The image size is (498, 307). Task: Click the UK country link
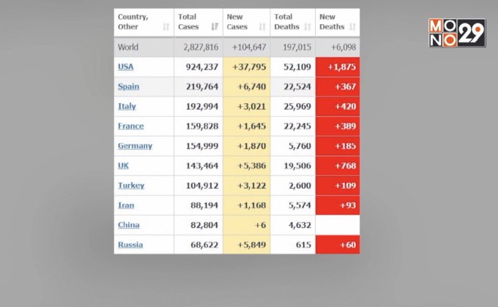(x=123, y=165)
